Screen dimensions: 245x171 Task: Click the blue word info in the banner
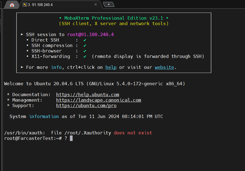[56, 67]
